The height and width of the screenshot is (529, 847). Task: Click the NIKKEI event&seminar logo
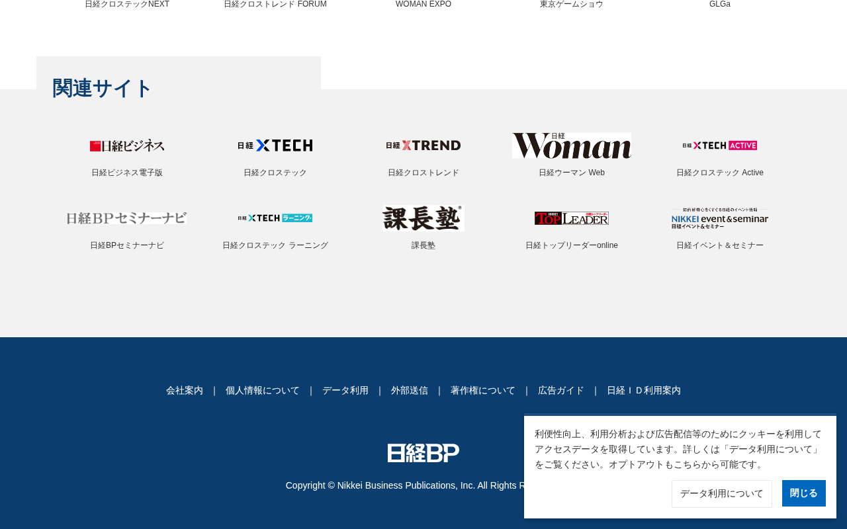(x=720, y=218)
